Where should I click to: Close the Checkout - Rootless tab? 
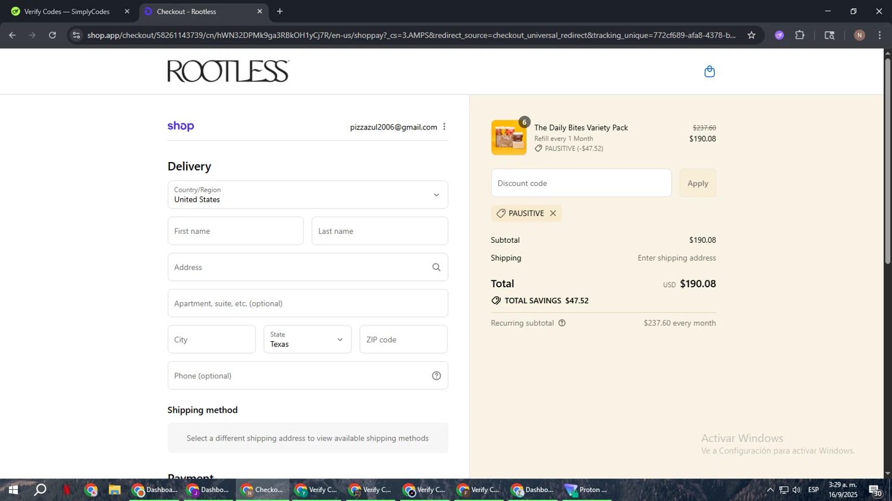click(x=259, y=11)
